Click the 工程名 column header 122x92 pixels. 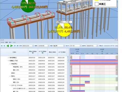(14, 52)
